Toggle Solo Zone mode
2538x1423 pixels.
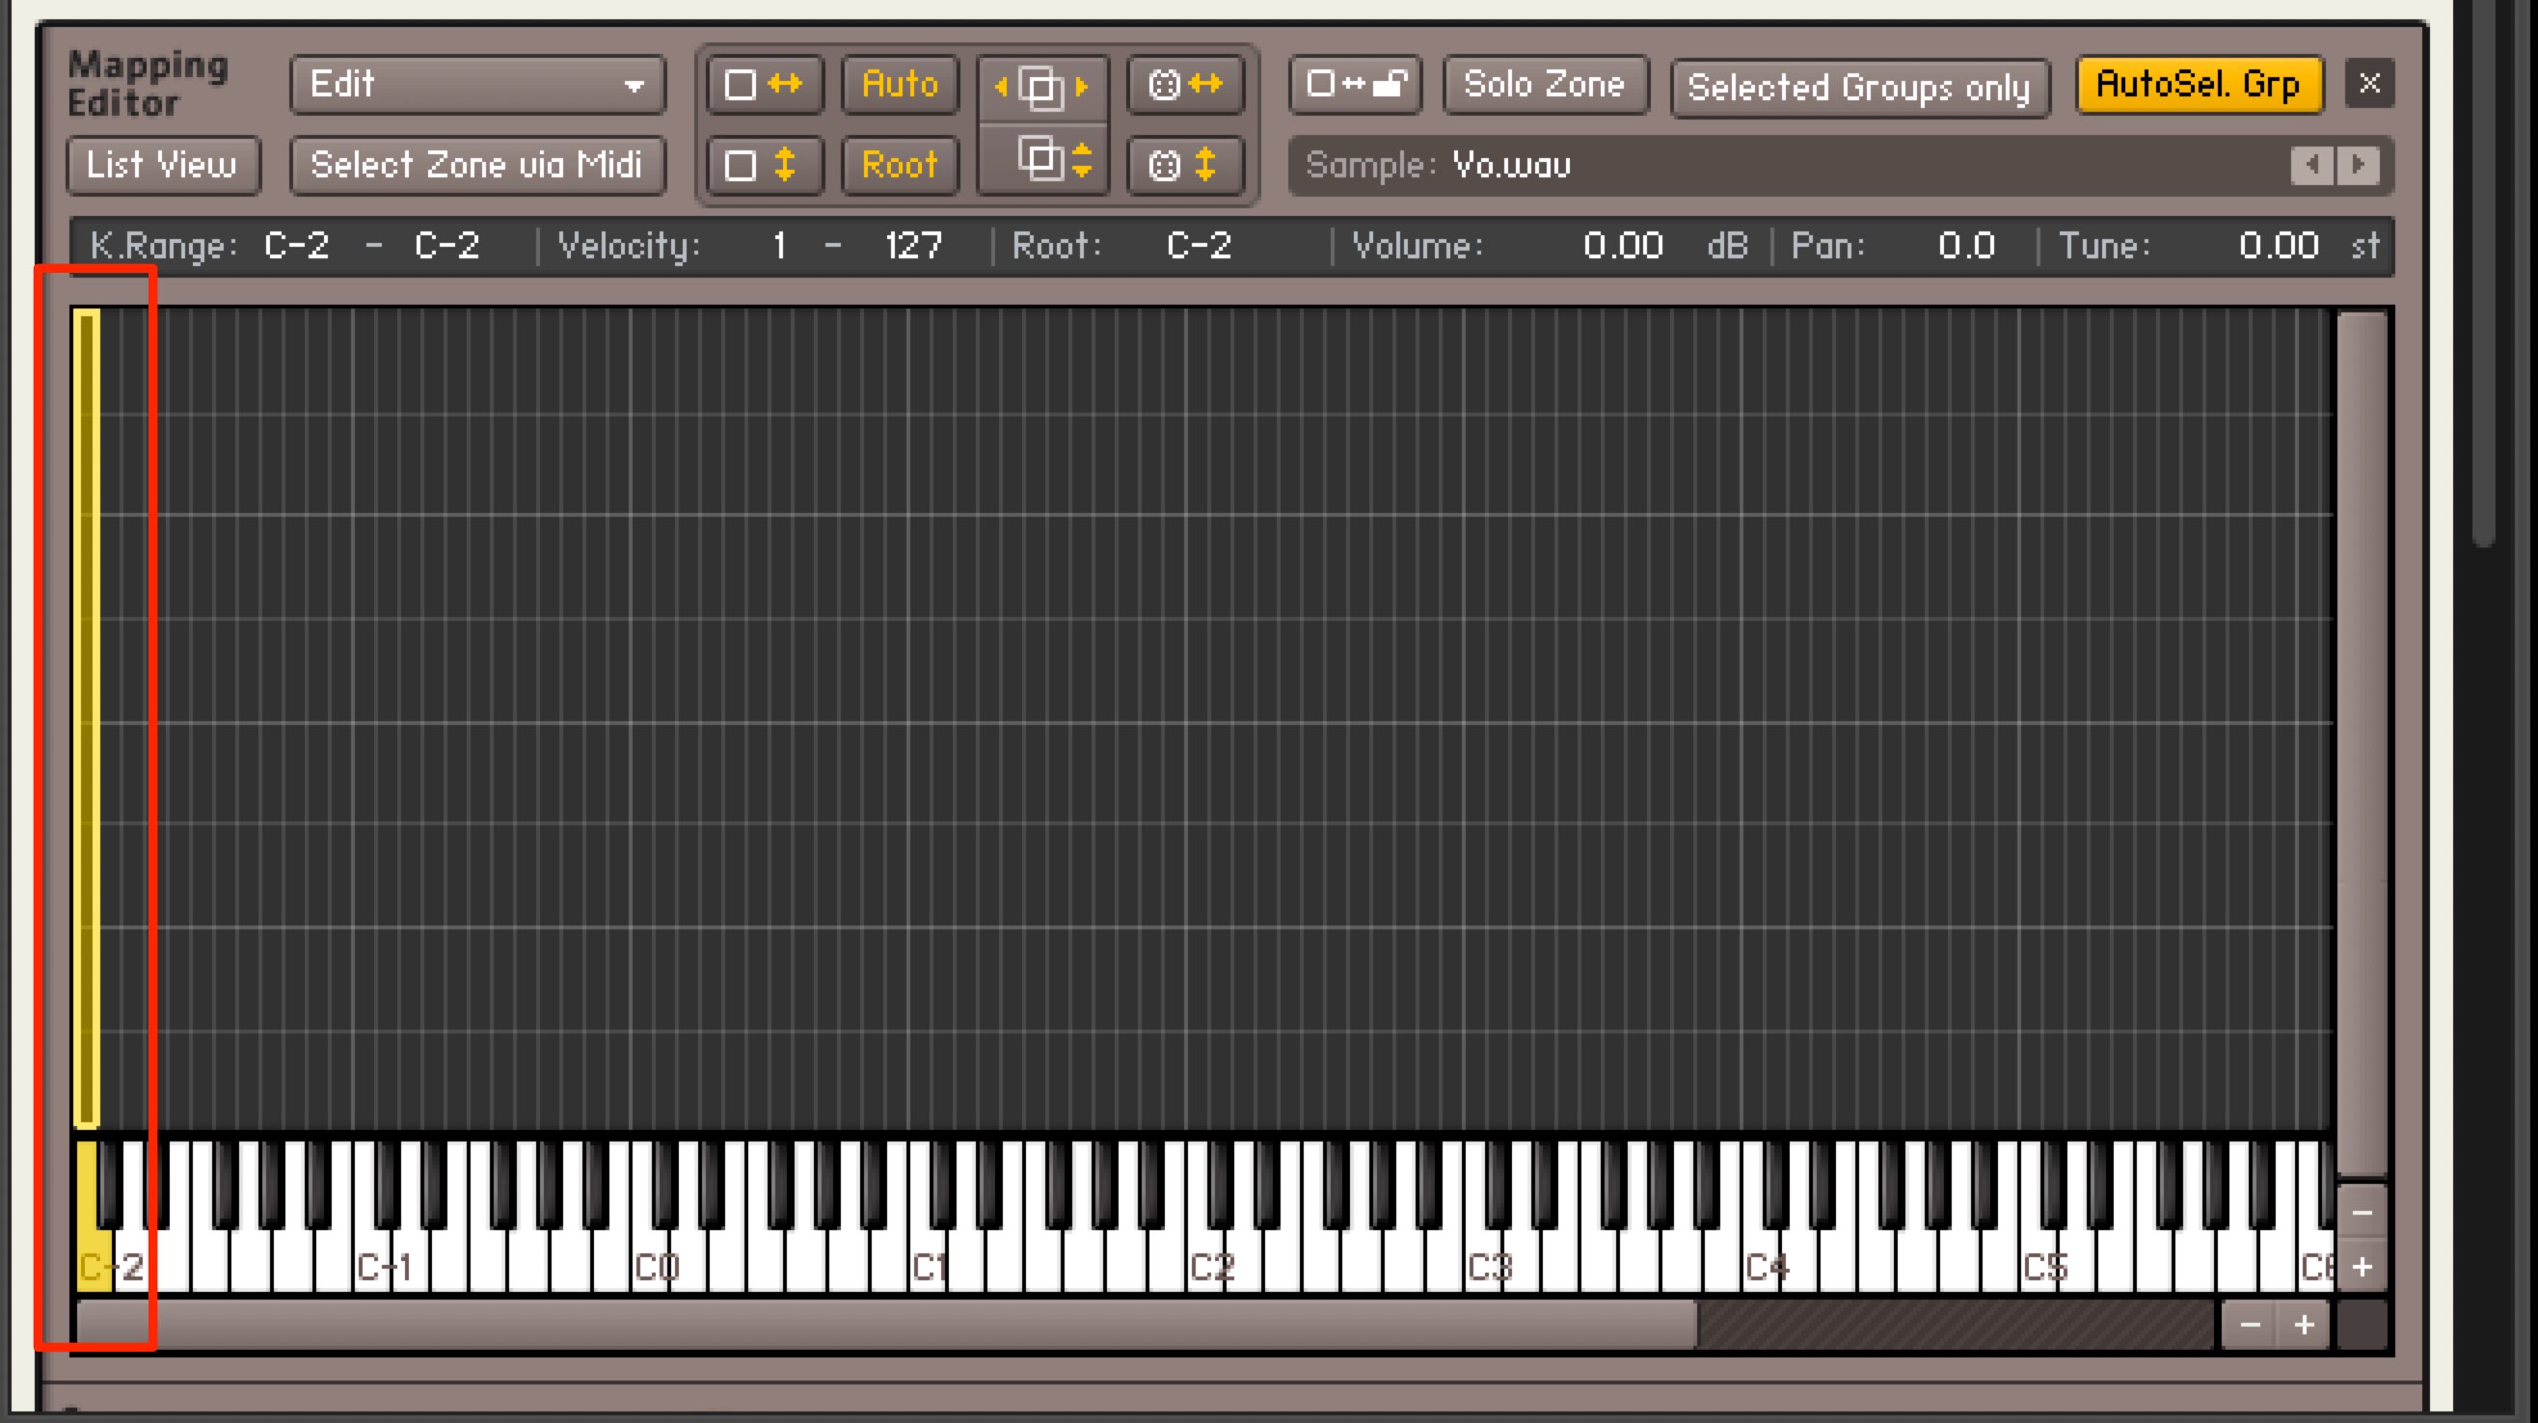(x=1545, y=85)
